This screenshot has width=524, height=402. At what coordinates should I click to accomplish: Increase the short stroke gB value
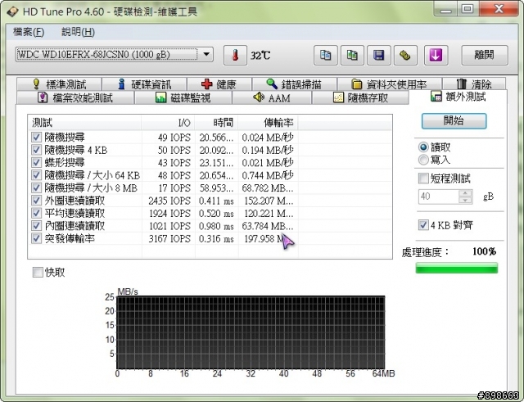click(466, 193)
